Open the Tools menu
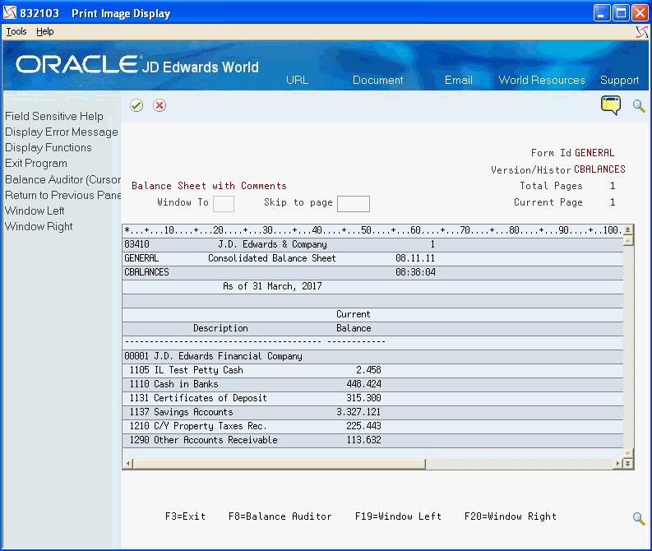The height and width of the screenshot is (551, 652). (x=16, y=31)
